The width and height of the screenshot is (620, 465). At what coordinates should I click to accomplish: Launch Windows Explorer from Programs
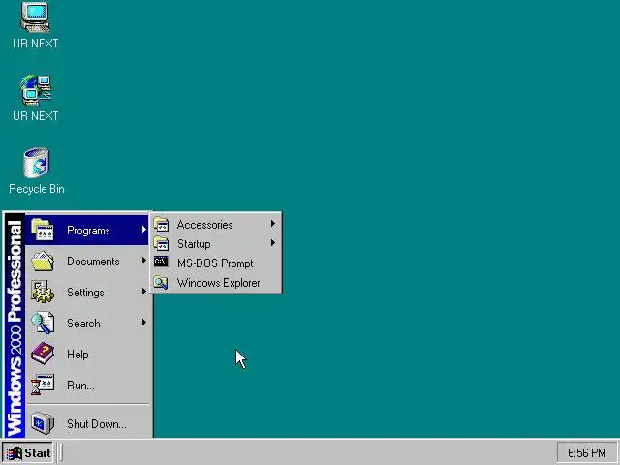pos(215,282)
